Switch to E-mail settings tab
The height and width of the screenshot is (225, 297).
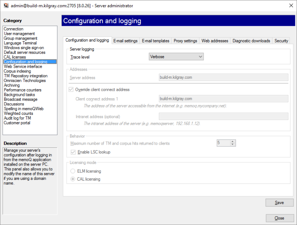[x=126, y=41]
